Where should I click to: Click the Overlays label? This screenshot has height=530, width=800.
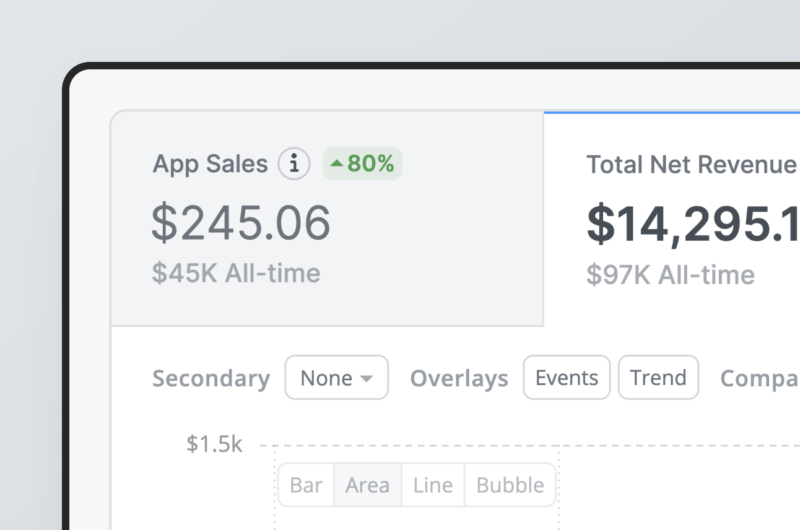[x=459, y=378]
